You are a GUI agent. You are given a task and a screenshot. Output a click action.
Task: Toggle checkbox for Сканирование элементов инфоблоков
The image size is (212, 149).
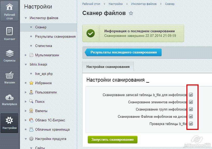tap(191, 102)
